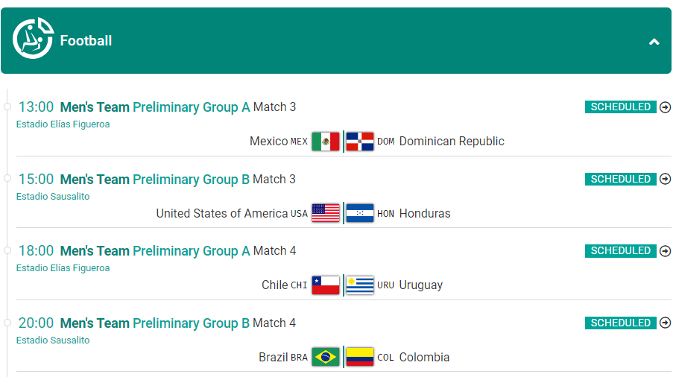676x377 pixels.
Task: Click the Mexico flag icon
Action: 326,142
